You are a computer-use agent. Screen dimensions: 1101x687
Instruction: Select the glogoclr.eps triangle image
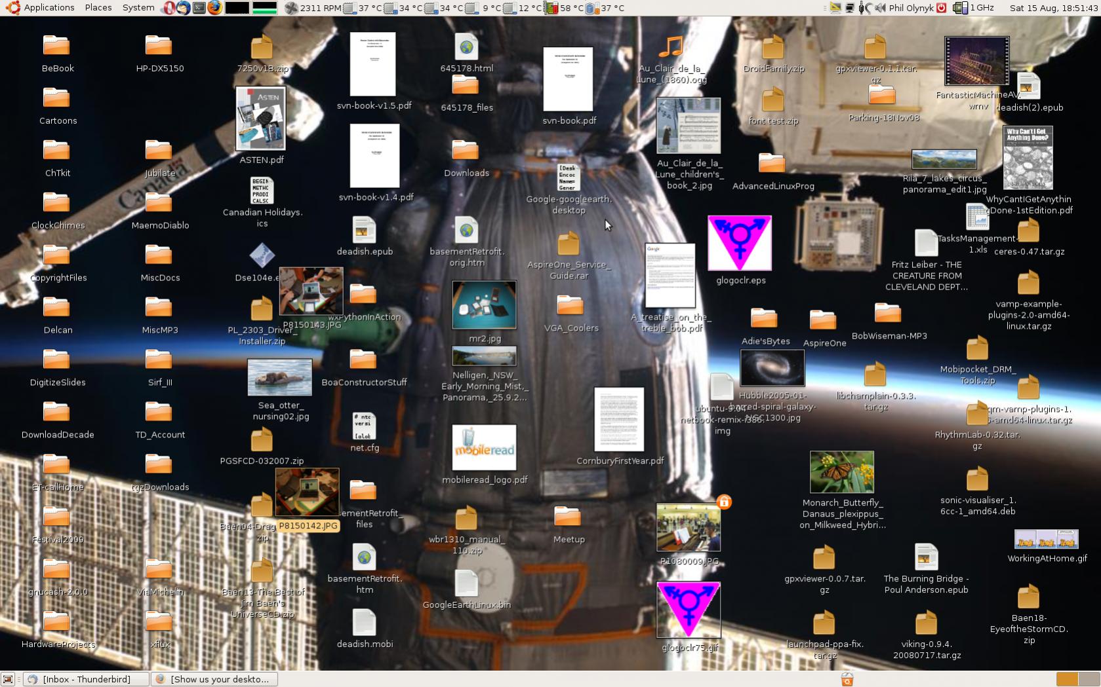pos(740,250)
